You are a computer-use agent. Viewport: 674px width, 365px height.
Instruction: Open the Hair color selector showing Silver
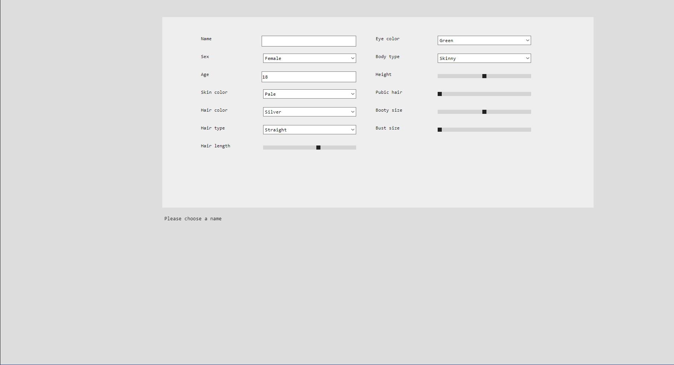[309, 112]
